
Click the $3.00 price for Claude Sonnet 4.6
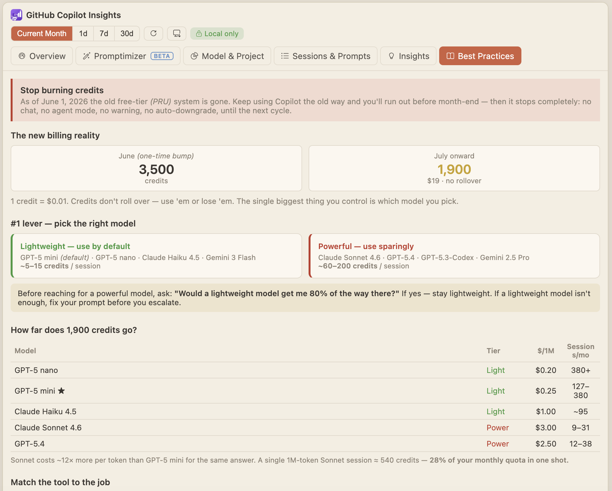(x=546, y=427)
